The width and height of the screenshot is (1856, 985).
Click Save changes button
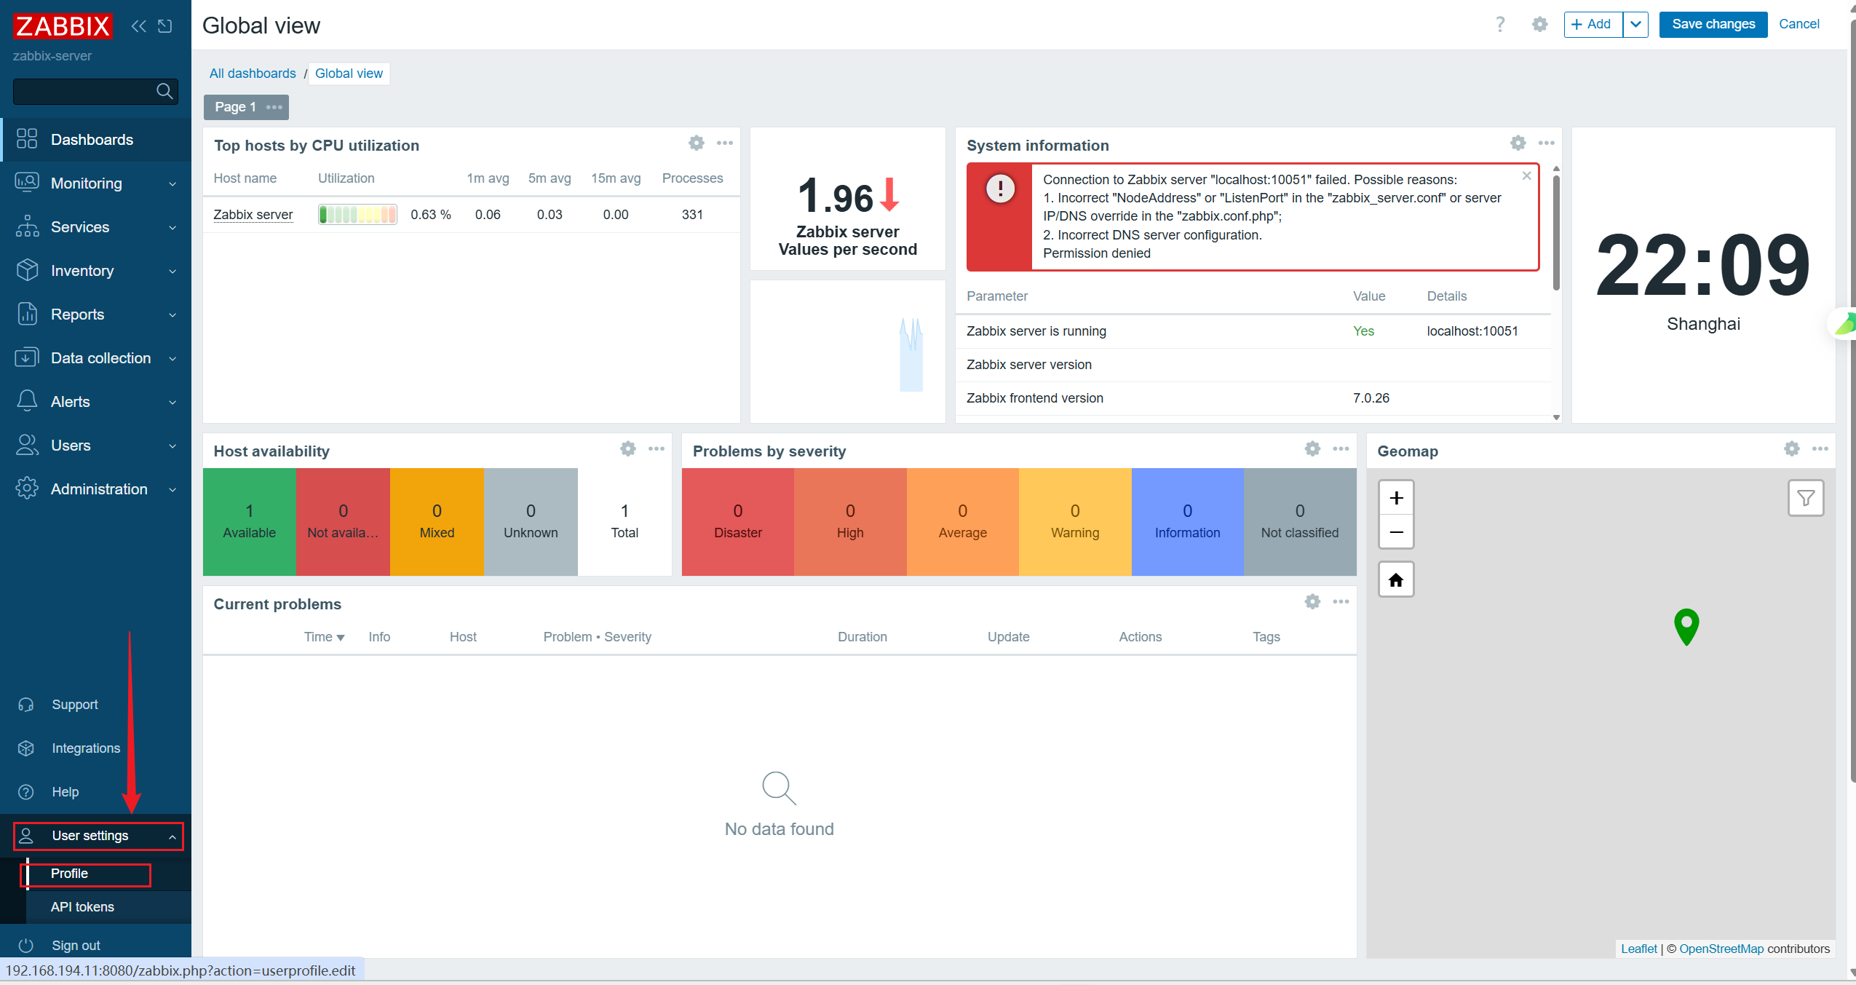1713,24
